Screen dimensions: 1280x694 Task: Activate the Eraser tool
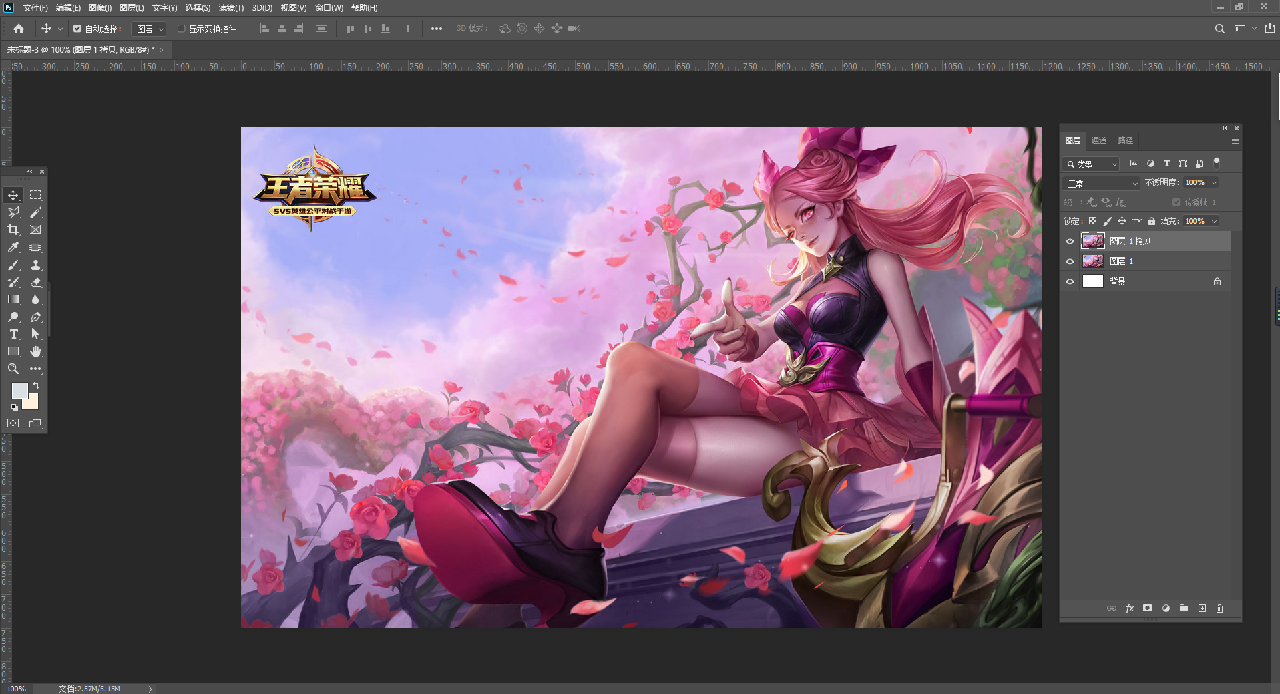(36, 282)
